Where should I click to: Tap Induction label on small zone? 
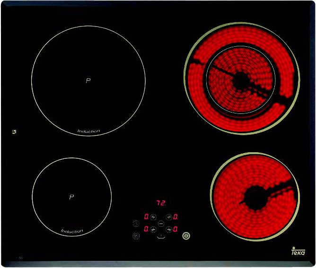[72, 231]
